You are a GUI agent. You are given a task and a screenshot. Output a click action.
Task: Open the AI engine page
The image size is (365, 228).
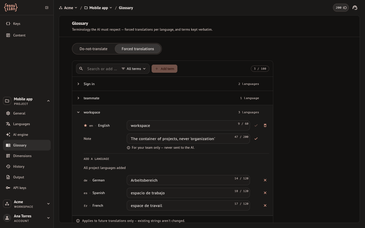27,135
